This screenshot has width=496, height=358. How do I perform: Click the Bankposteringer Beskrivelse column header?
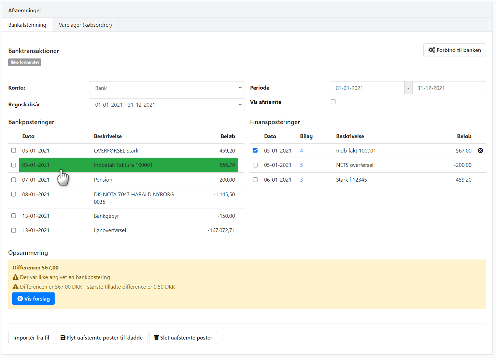[x=108, y=136]
